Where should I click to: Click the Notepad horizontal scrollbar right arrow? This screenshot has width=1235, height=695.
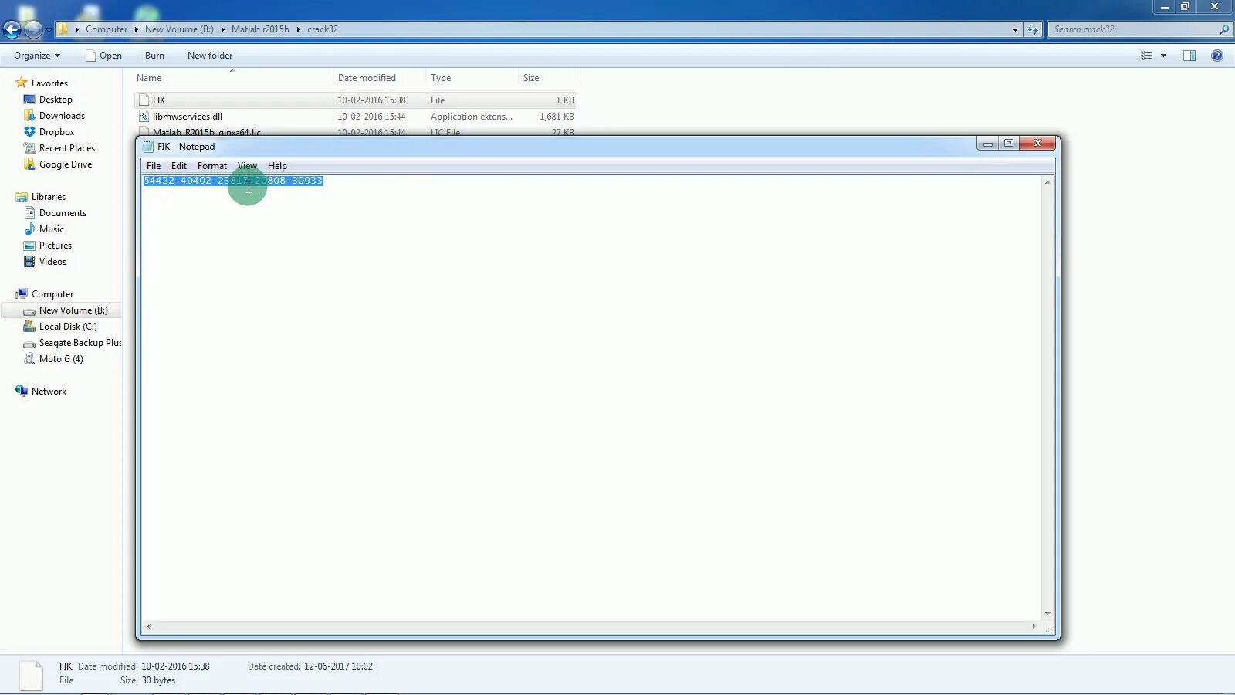(x=1034, y=626)
